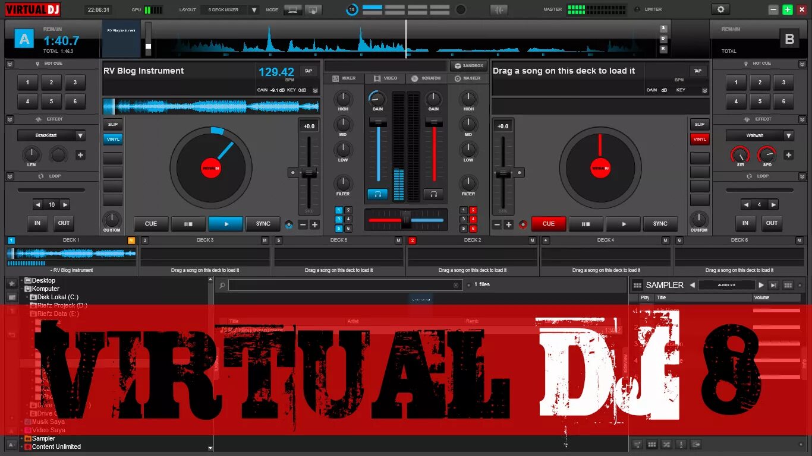812x456 pixels.
Task: Click deck B pitch plus button
Action: [509, 224]
